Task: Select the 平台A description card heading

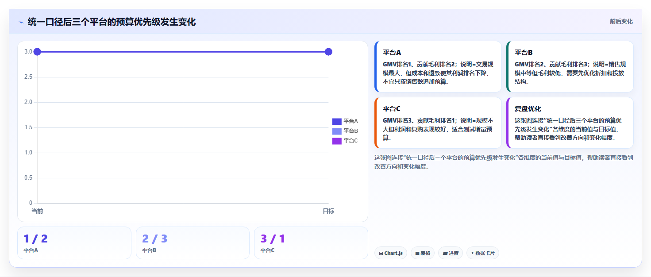Action: tap(392, 52)
